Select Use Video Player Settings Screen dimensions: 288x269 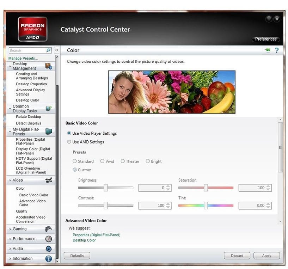point(92,133)
